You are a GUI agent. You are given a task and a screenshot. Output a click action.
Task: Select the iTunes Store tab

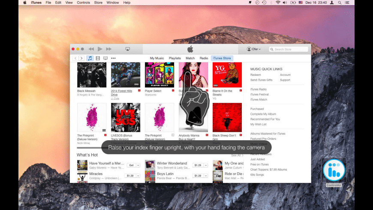point(222,58)
